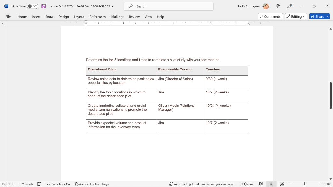Image resolution: width=333 pixels, height=187 pixels.
Task: Click the Microsoft Editor diamond icon
Action: tap(277, 6)
